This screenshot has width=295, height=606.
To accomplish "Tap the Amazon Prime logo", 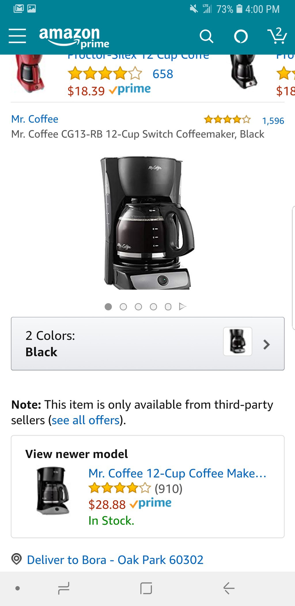I will pyautogui.click(x=74, y=37).
